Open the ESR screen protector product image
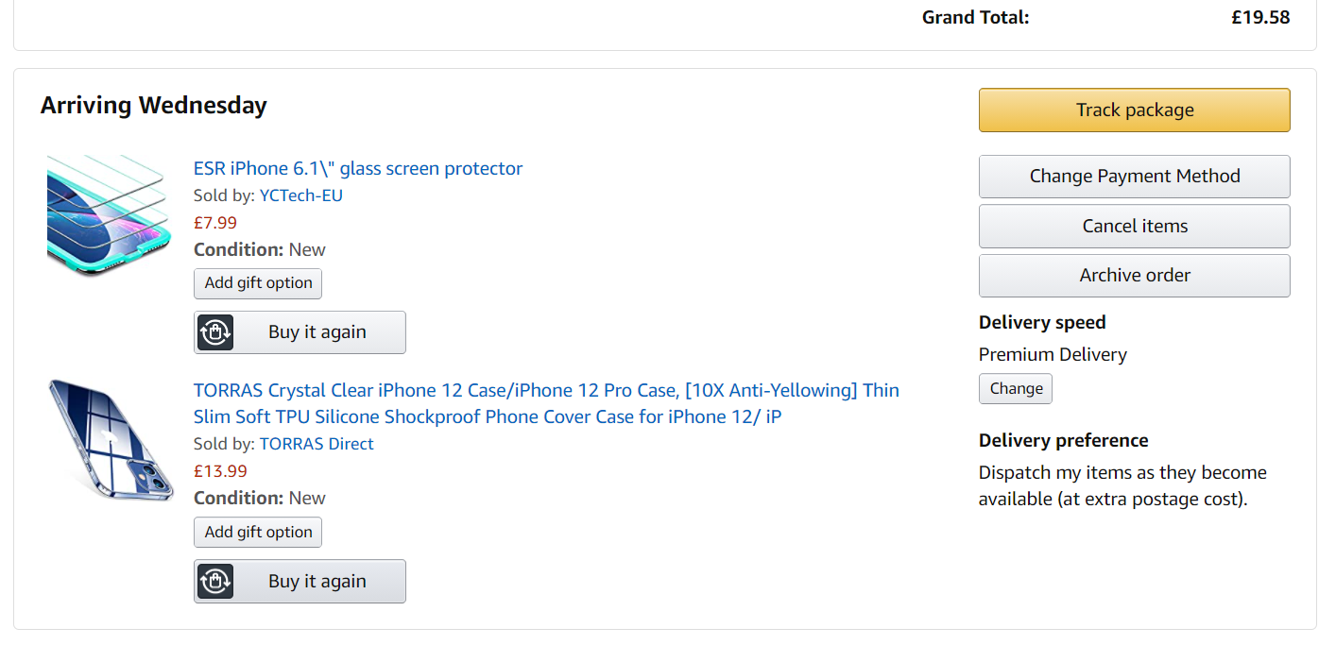The image size is (1336, 645). tap(110, 216)
